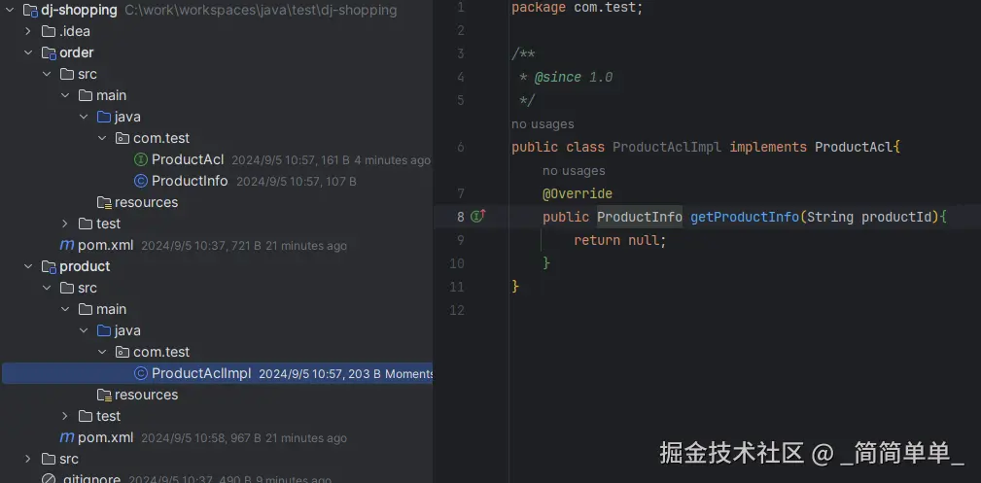Collapse java folder under order module
Image resolution: width=981 pixels, height=483 pixels.
pos(84,117)
